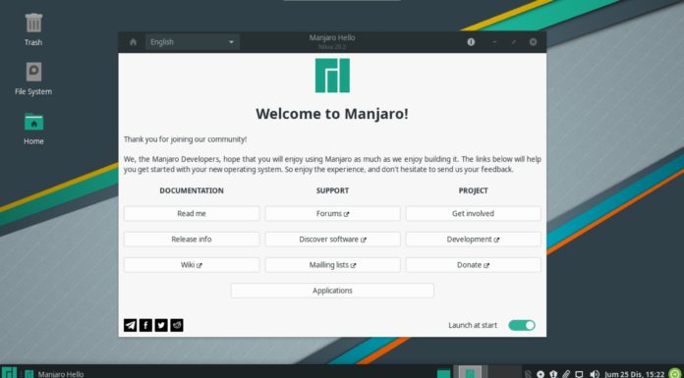
Task: Click the Donate button
Action: 474,265
